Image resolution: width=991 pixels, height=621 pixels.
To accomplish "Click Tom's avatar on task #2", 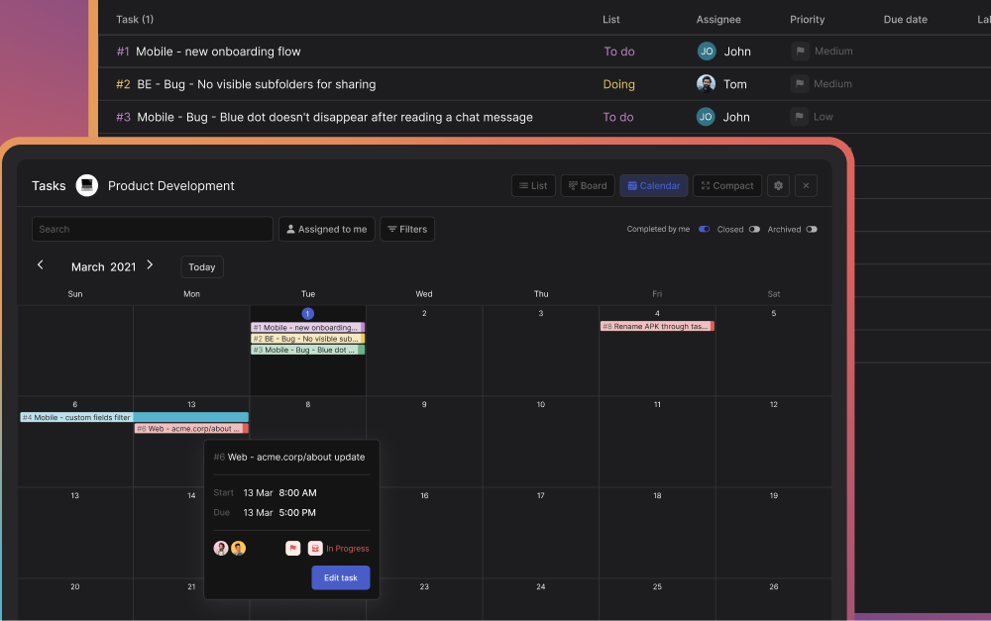I will [706, 83].
